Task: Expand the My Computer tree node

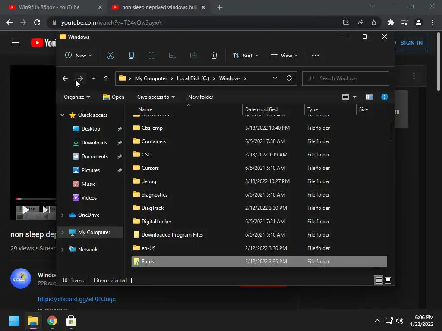Action: tap(63, 232)
